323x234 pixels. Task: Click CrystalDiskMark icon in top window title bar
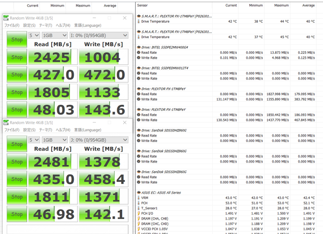[6, 18]
